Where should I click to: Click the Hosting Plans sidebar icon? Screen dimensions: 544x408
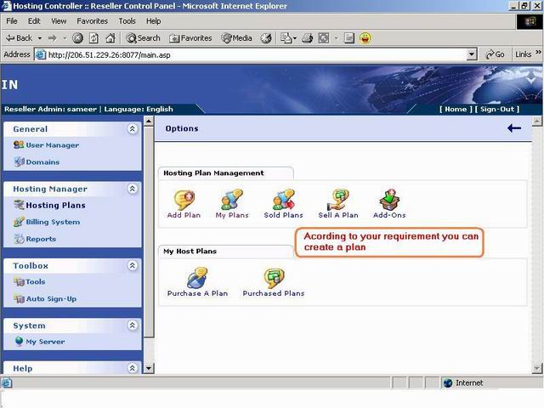[19, 205]
